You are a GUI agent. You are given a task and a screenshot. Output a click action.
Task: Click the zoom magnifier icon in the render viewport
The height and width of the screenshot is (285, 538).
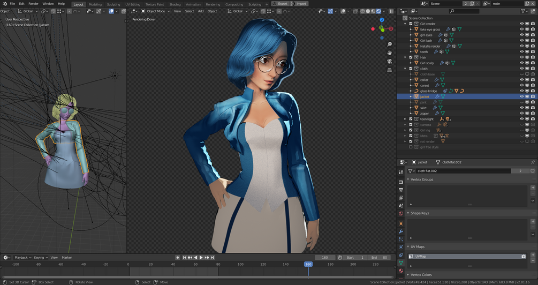point(389,44)
